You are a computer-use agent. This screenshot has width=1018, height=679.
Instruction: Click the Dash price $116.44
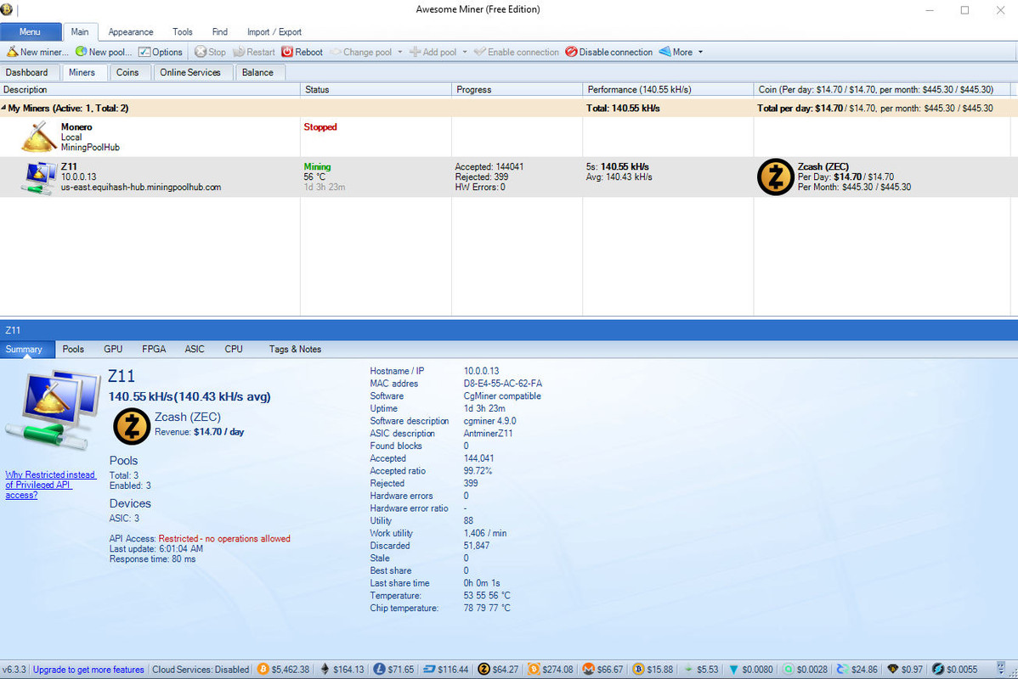pyautogui.click(x=446, y=670)
